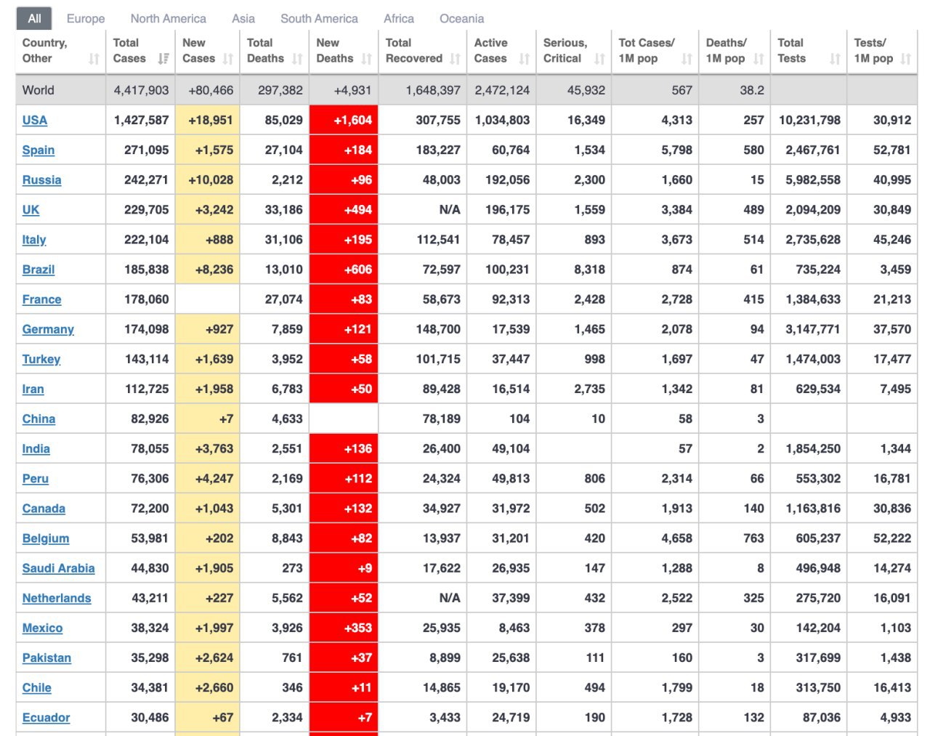Open Saudi Arabia country link
Viewport: 930px width, 736px height.
[x=58, y=567]
